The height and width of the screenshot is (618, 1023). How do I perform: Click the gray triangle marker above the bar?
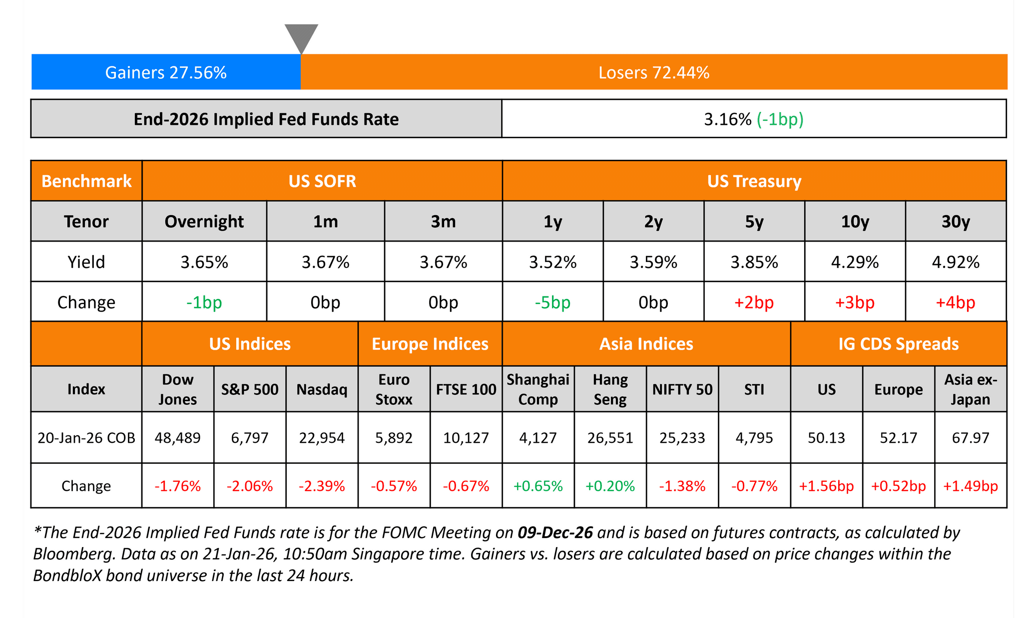coord(301,36)
